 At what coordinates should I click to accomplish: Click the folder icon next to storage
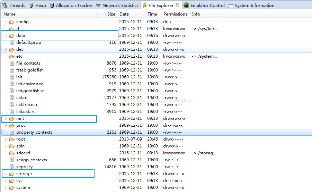pos(12,174)
